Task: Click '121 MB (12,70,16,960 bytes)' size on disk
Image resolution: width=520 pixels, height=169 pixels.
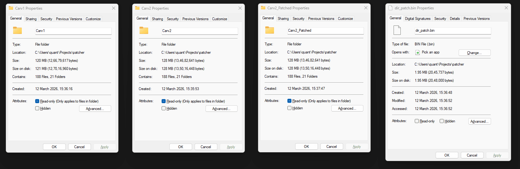Action: (56, 69)
